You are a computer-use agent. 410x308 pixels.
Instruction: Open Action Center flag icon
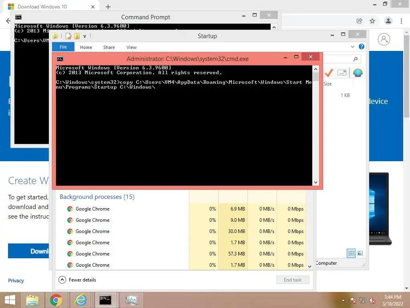pyautogui.click(x=353, y=300)
